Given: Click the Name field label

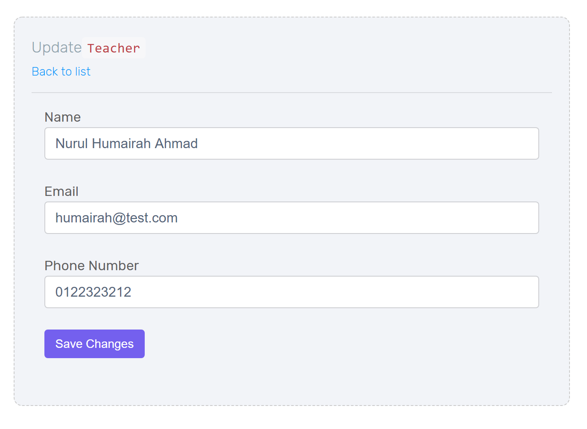Looking at the screenshot, I should point(63,117).
